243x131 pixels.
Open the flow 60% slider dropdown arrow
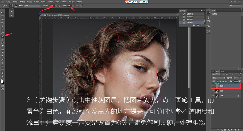click(73, 6)
